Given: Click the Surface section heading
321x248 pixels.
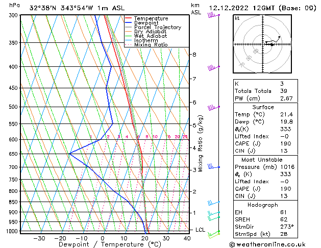Looking at the screenshot, I should click(263, 107).
